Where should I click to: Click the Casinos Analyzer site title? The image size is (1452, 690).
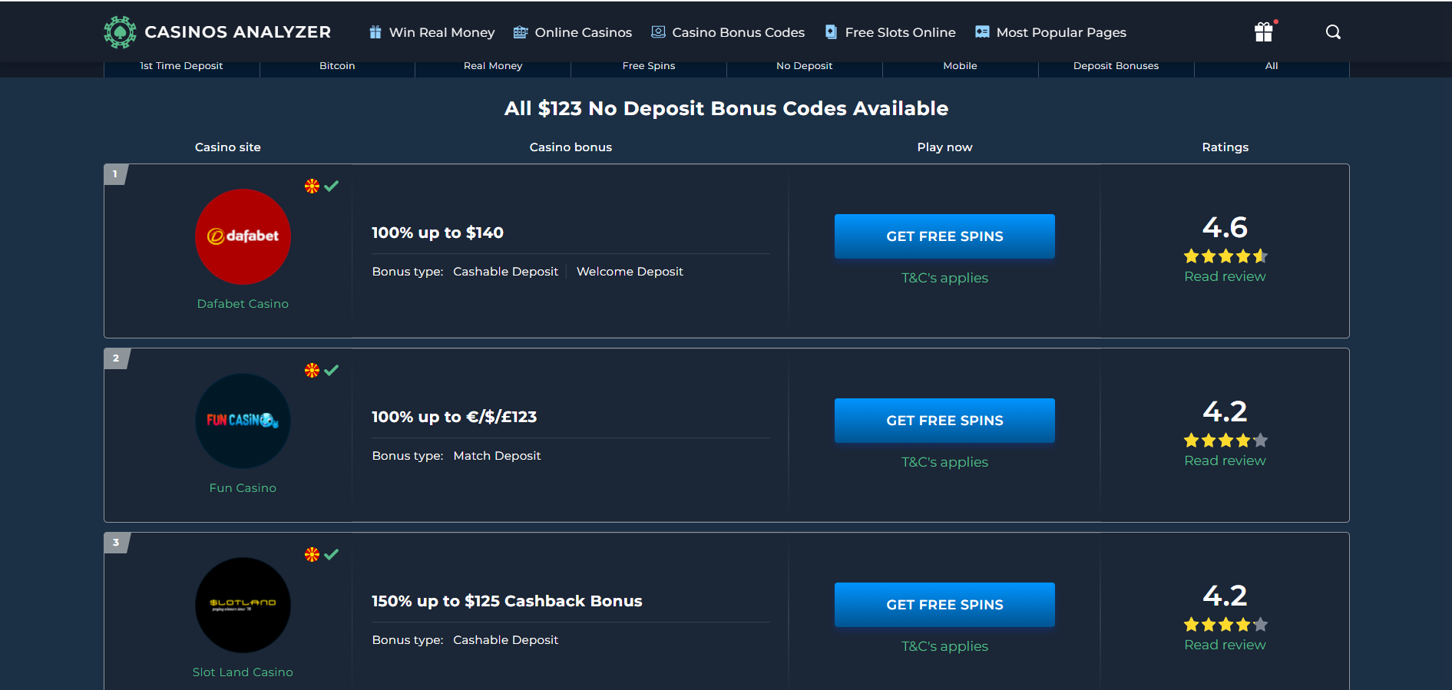click(x=238, y=32)
